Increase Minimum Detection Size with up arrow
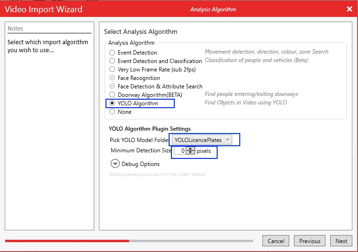The width and height of the screenshot is (358, 252). 190,149
